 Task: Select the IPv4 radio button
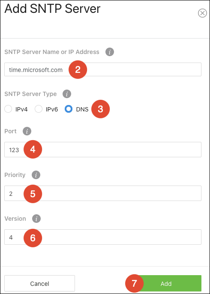click(x=8, y=109)
